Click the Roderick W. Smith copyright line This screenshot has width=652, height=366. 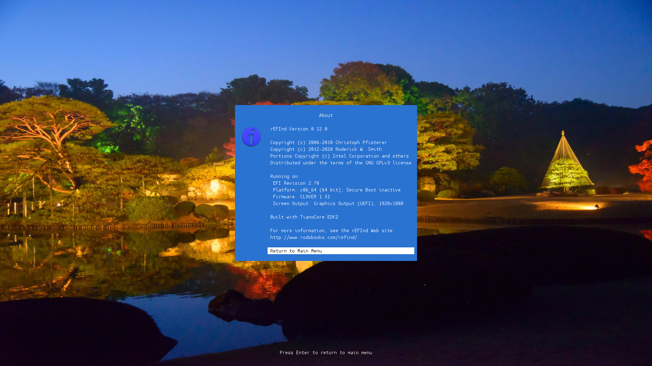point(326,149)
